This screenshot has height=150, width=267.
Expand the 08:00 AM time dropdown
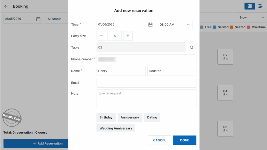pos(188,25)
